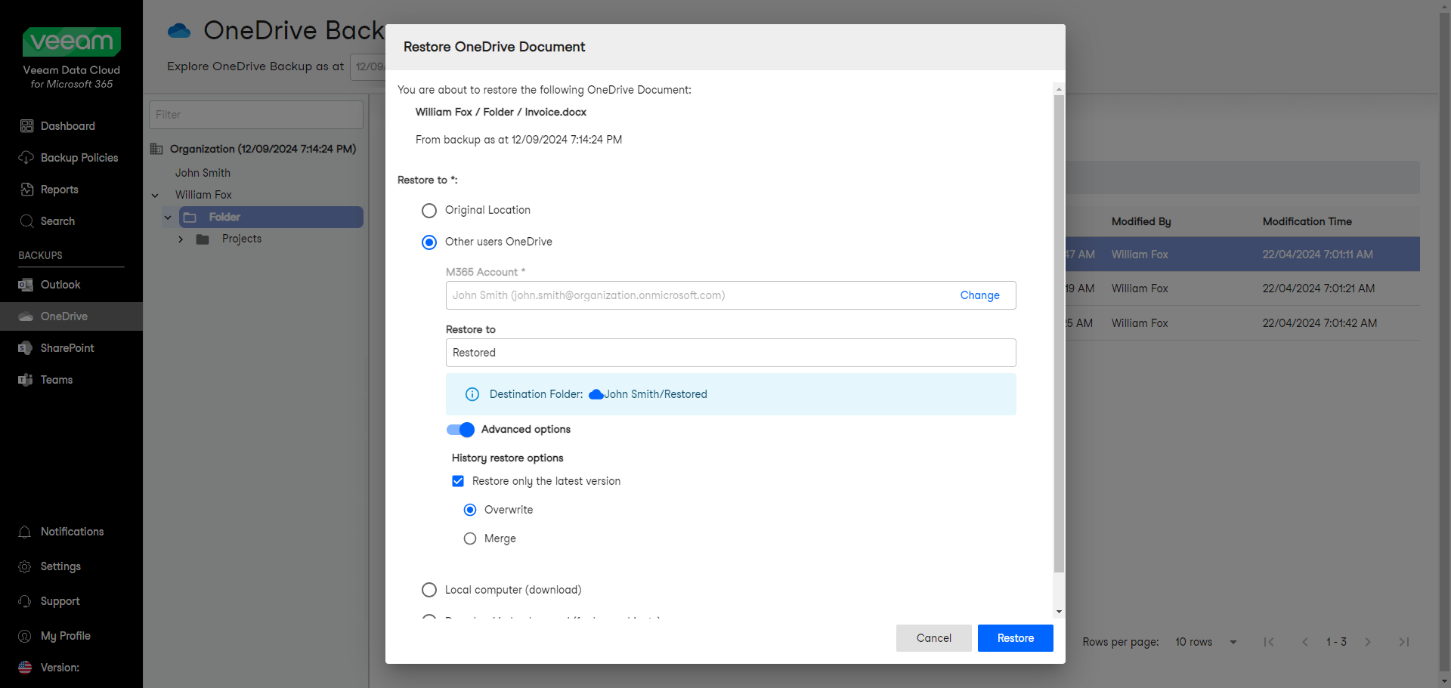Go to previous page arrow
The image size is (1451, 688).
1305,642
